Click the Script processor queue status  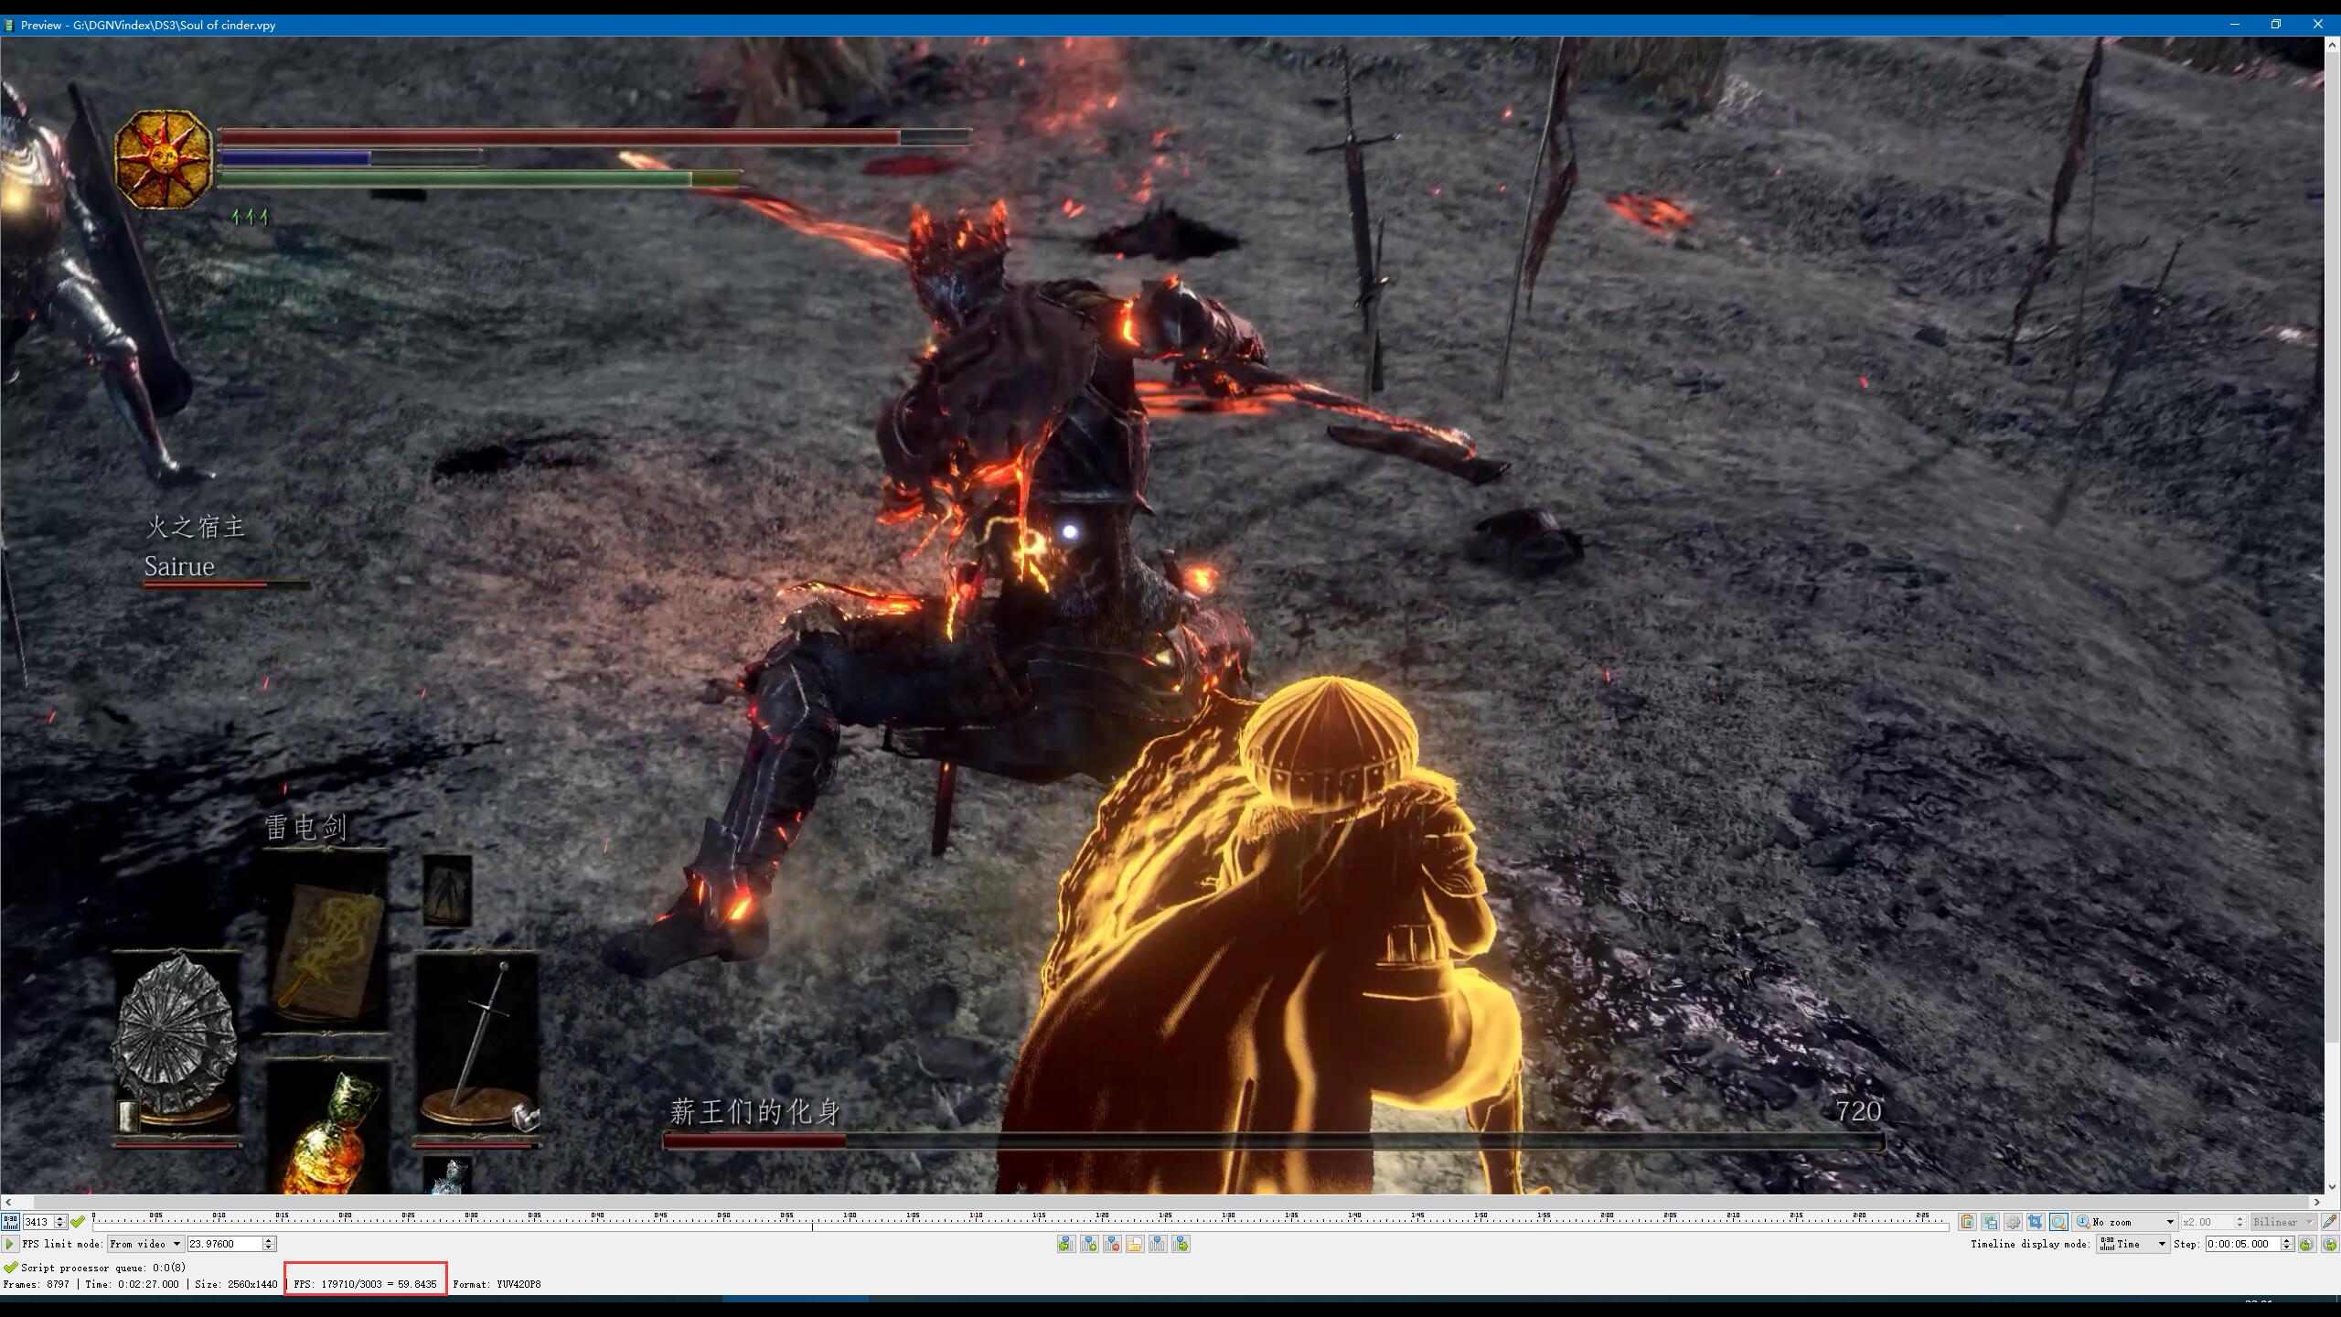pyautogui.click(x=94, y=1268)
